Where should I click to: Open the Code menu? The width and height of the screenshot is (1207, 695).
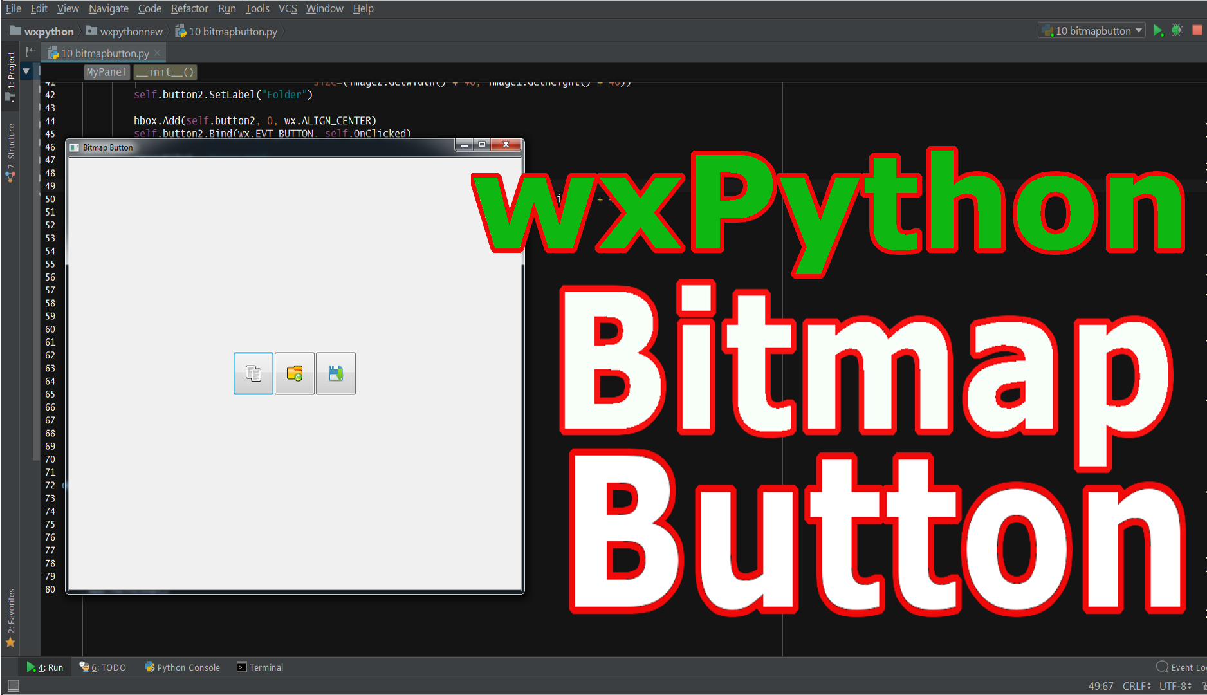pyautogui.click(x=150, y=8)
